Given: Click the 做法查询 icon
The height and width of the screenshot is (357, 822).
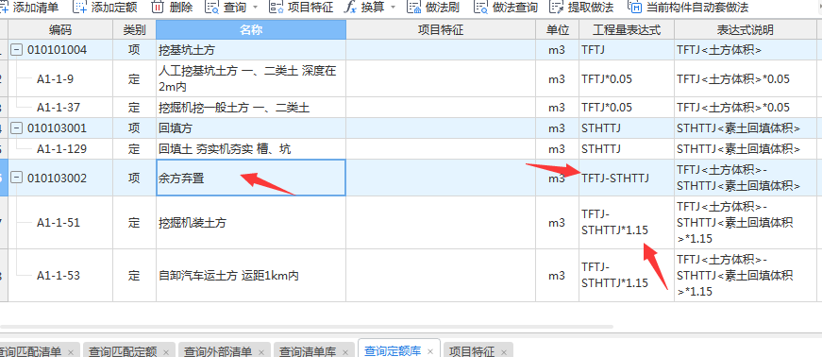Looking at the screenshot, I should point(480,7).
